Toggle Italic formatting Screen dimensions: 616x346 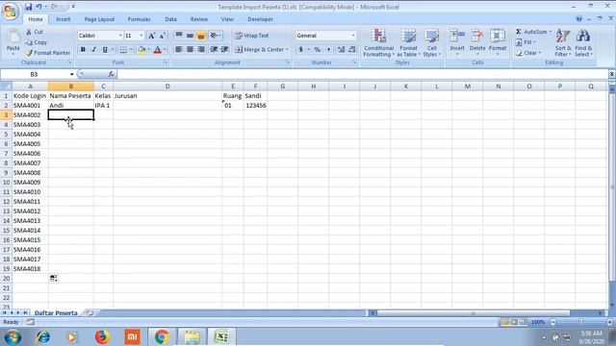pyautogui.click(x=93, y=50)
